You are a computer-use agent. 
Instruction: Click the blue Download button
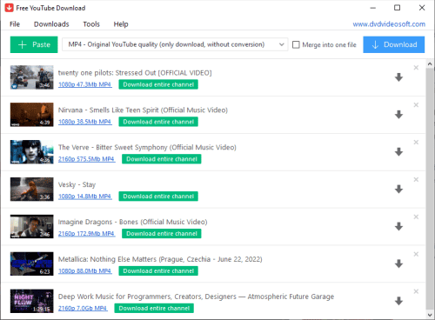[394, 44]
